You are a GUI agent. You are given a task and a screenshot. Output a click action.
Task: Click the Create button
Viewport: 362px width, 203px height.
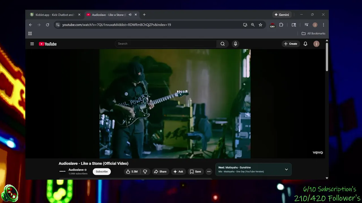[x=290, y=44]
